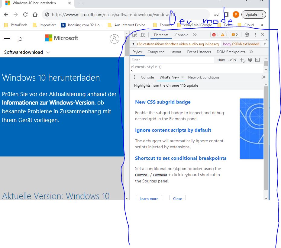Viewport: 281px width, 248px height.
Task: Switch to the Elements panel tab
Action: [x=161, y=35]
